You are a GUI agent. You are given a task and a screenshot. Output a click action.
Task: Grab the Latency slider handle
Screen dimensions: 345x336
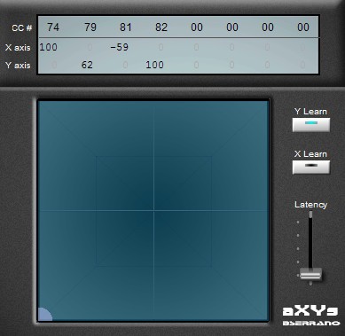click(x=310, y=274)
